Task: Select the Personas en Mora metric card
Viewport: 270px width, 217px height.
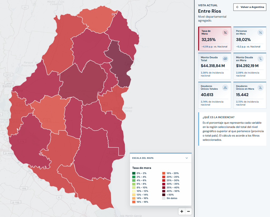Action: click(x=250, y=38)
